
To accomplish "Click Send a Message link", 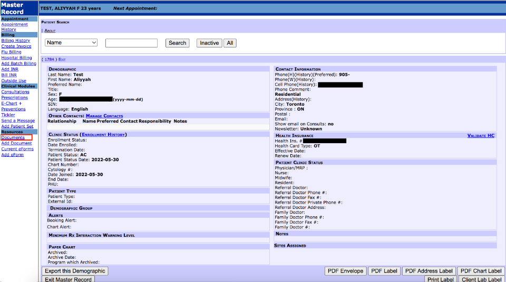I will [x=18, y=120].
